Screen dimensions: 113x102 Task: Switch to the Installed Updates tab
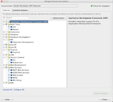20,10
